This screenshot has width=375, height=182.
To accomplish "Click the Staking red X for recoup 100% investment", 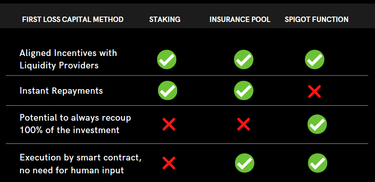I will [169, 124].
